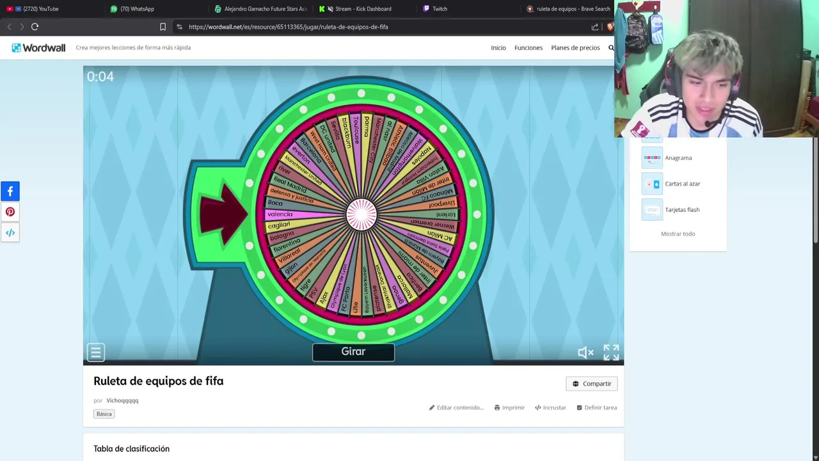Click the Imprimir link
This screenshot has width=819, height=461.
click(x=509, y=407)
